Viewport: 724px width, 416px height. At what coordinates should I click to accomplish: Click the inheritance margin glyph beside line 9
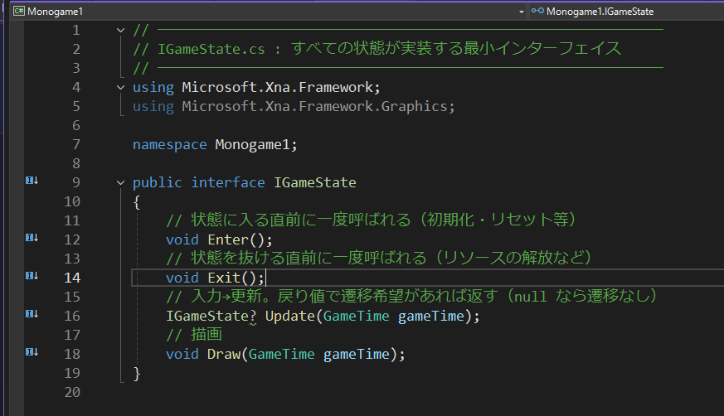pyautogui.click(x=32, y=181)
